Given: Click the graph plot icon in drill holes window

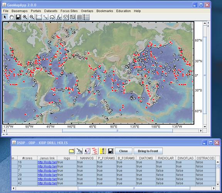Looking at the screenshot, I should 79,151.
